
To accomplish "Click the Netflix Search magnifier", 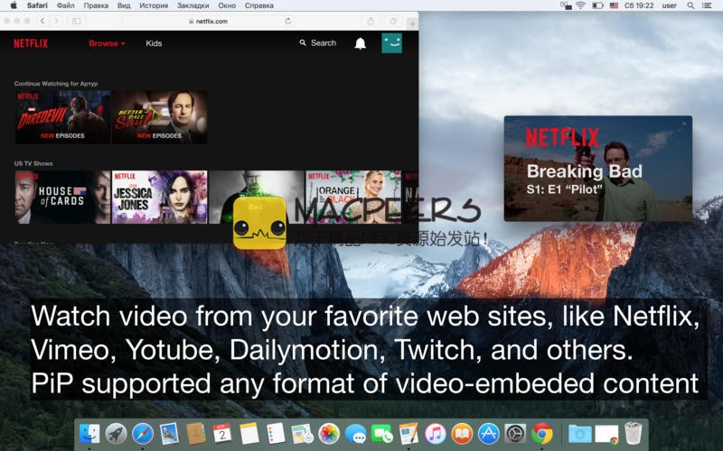I will 303,42.
